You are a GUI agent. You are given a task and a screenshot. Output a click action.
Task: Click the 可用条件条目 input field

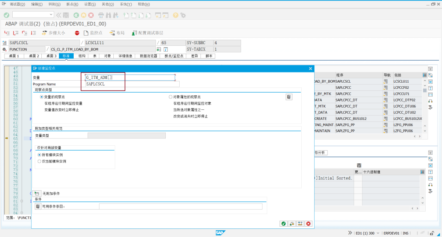tap(181, 207)
